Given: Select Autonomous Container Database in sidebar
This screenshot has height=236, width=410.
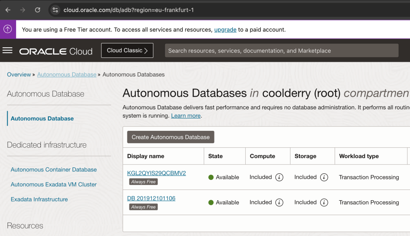Looking at the screenshot, I should tap(54, 170).
